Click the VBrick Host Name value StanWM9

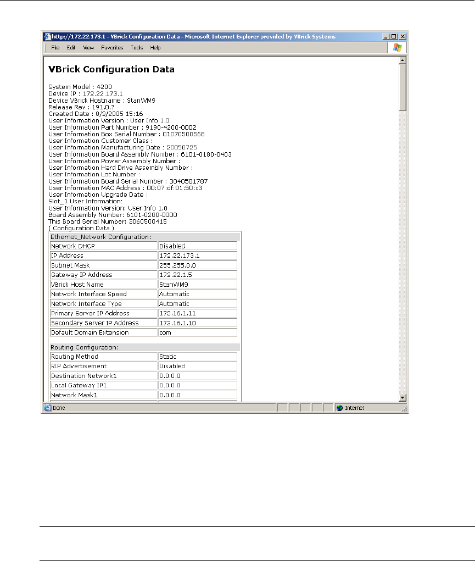click(198, 285)
